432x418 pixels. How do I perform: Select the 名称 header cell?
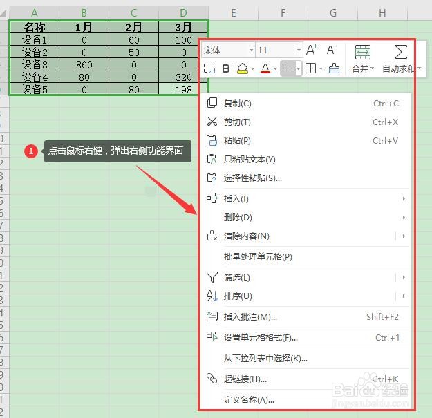pyautogui.click(x=35, y=27)
